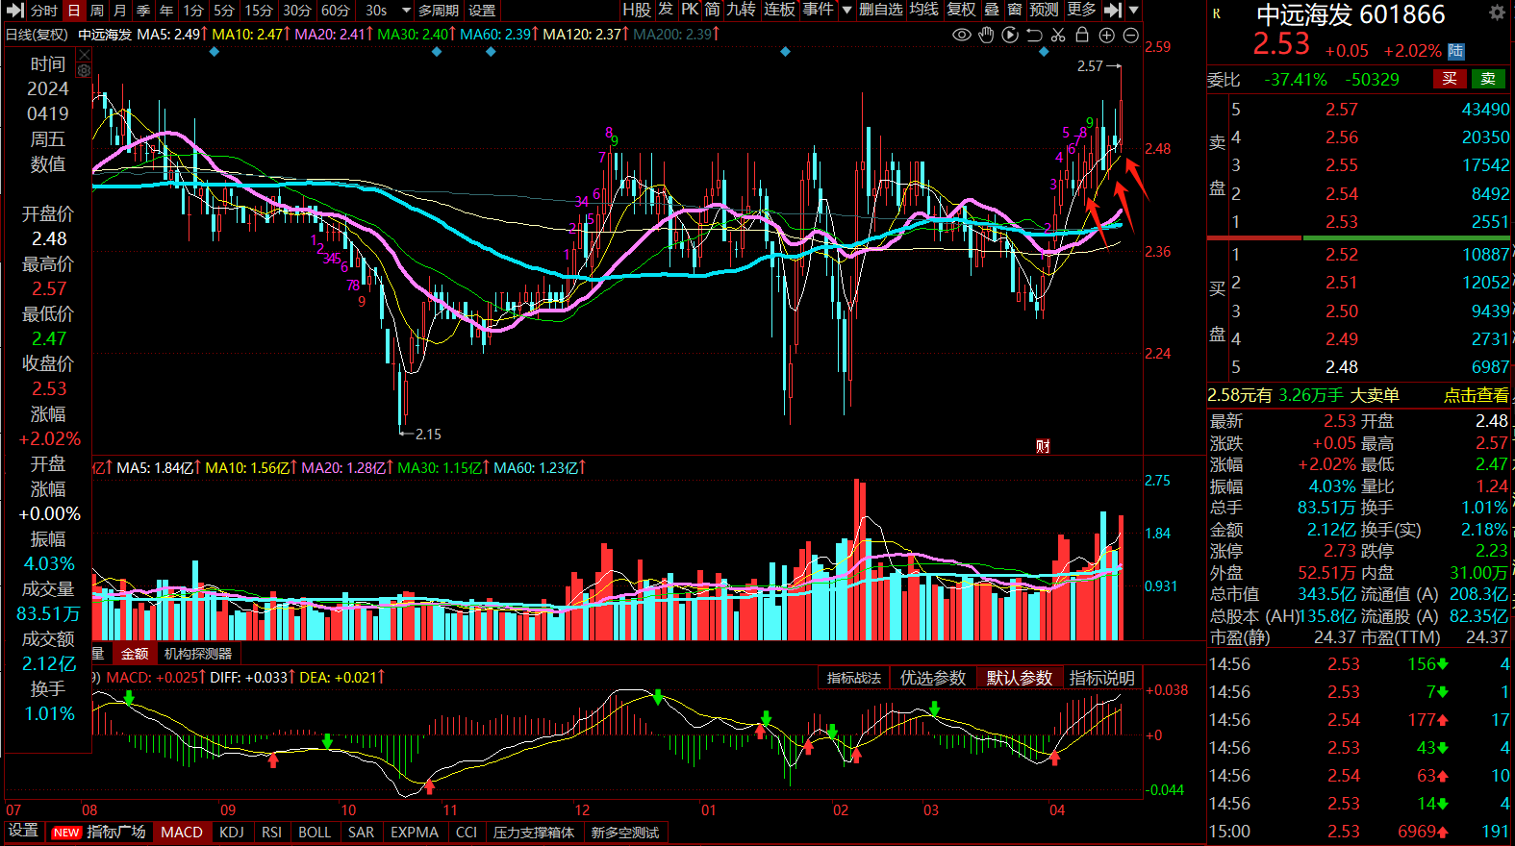Select the 分时 intraday period
Screen dimensions: 1515x846
coord(44,11)
